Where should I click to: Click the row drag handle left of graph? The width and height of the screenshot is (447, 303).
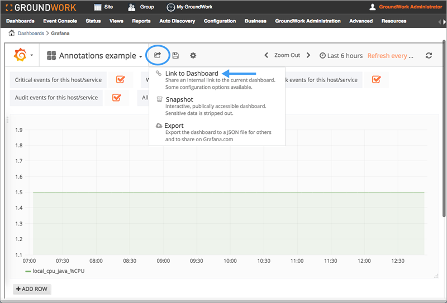point(7,120)
